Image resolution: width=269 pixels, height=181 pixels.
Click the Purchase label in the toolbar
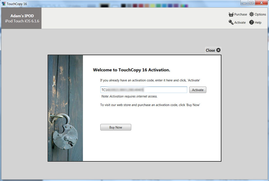click(240, 14)
